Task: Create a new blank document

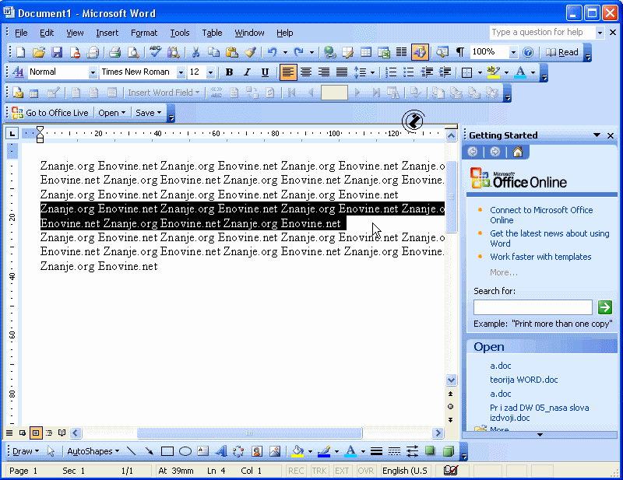Action: point(20,52)
